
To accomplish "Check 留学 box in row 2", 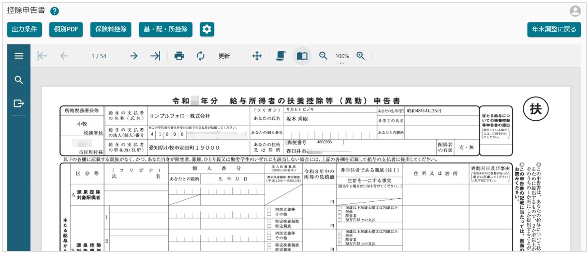I will [x=339, y=236].
